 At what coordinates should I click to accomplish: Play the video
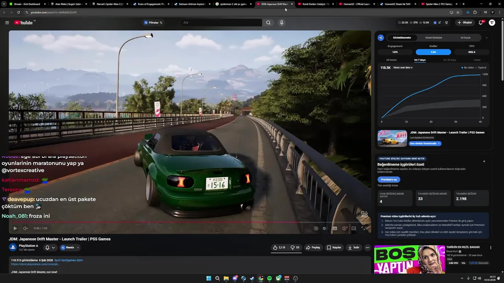tap(15, 228)
